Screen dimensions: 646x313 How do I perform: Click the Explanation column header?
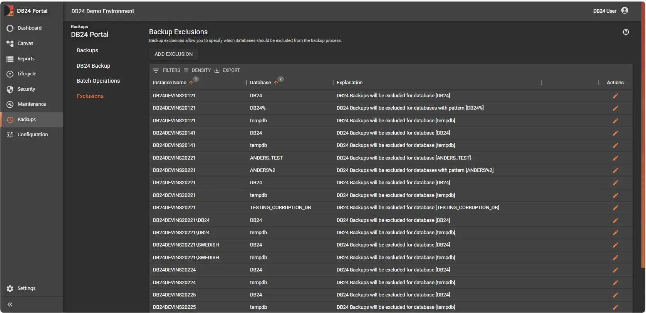349,83
